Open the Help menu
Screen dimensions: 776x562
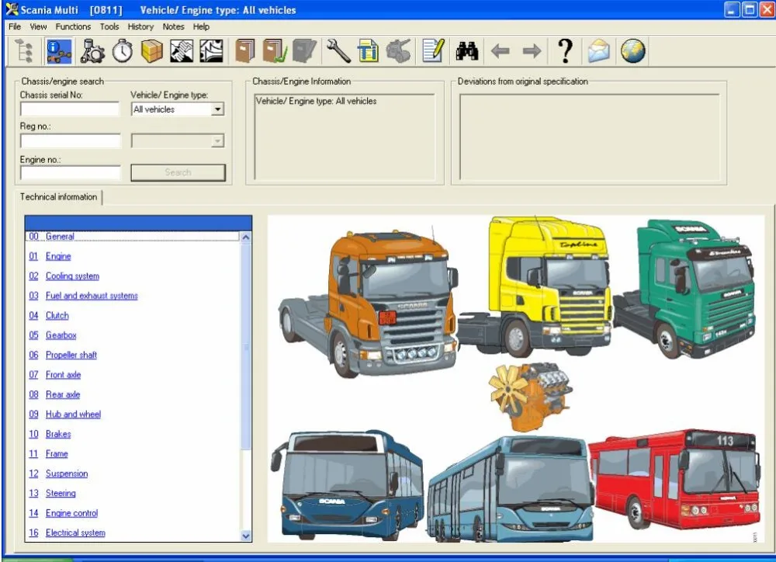201,26
